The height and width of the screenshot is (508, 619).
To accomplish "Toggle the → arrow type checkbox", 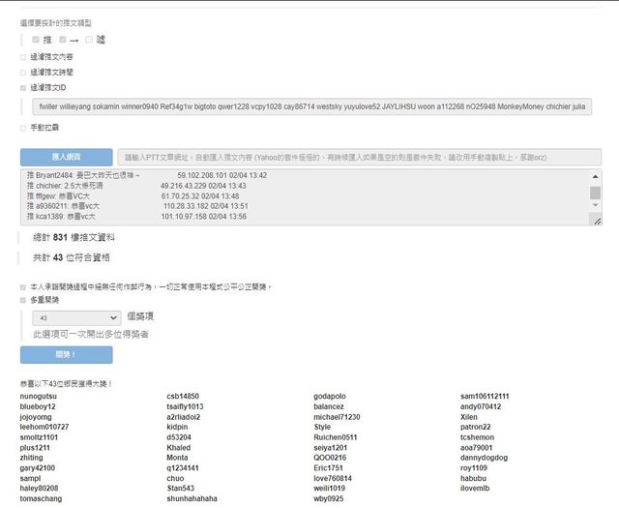I will pos(63,40).
